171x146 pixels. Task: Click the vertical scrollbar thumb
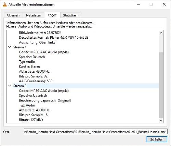pyautogui.click(x=161, y=85)
